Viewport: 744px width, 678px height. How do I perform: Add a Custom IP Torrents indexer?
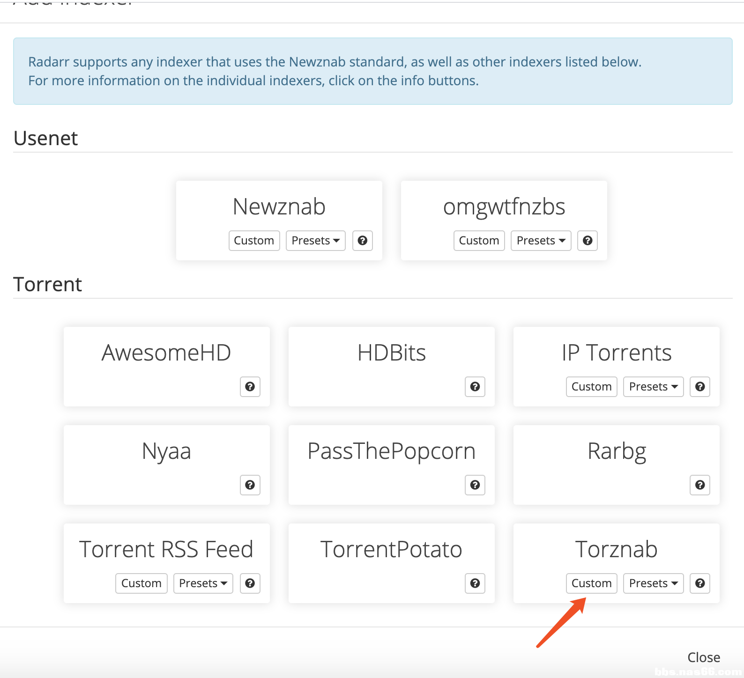pos(592,387)
